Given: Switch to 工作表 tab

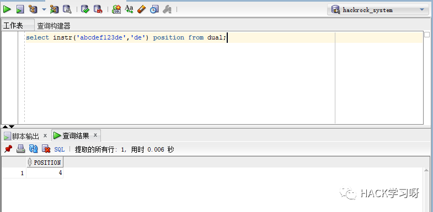Looking at the screenshot, I should (13, 26).
